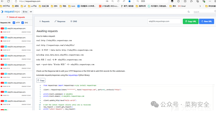Open the translate page icon in address bar
The height and width of the screenshot is (113, 216).
107,1
